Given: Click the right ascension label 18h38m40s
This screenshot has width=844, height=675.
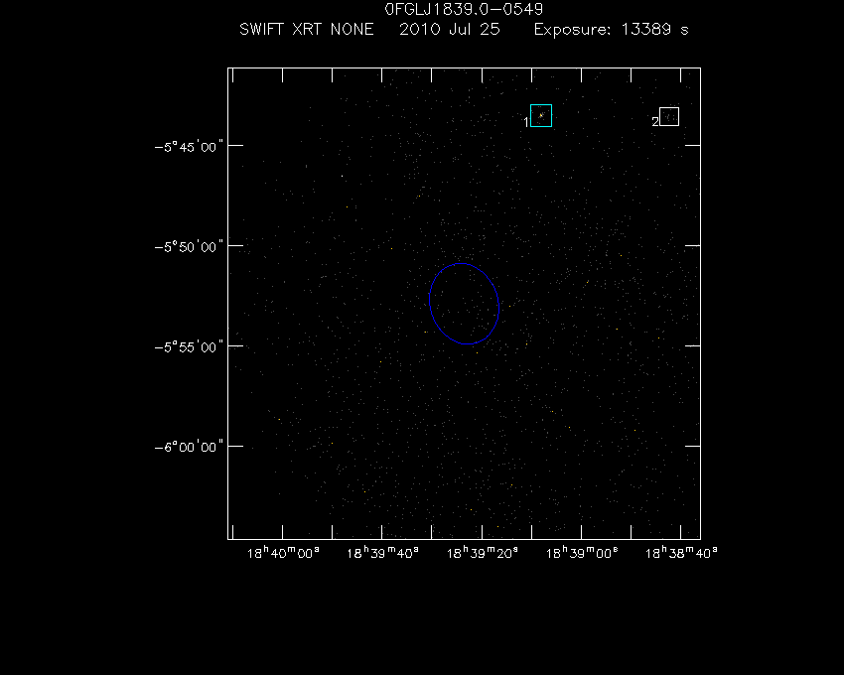Looking at the screenshot, I should tap(681, 553).
